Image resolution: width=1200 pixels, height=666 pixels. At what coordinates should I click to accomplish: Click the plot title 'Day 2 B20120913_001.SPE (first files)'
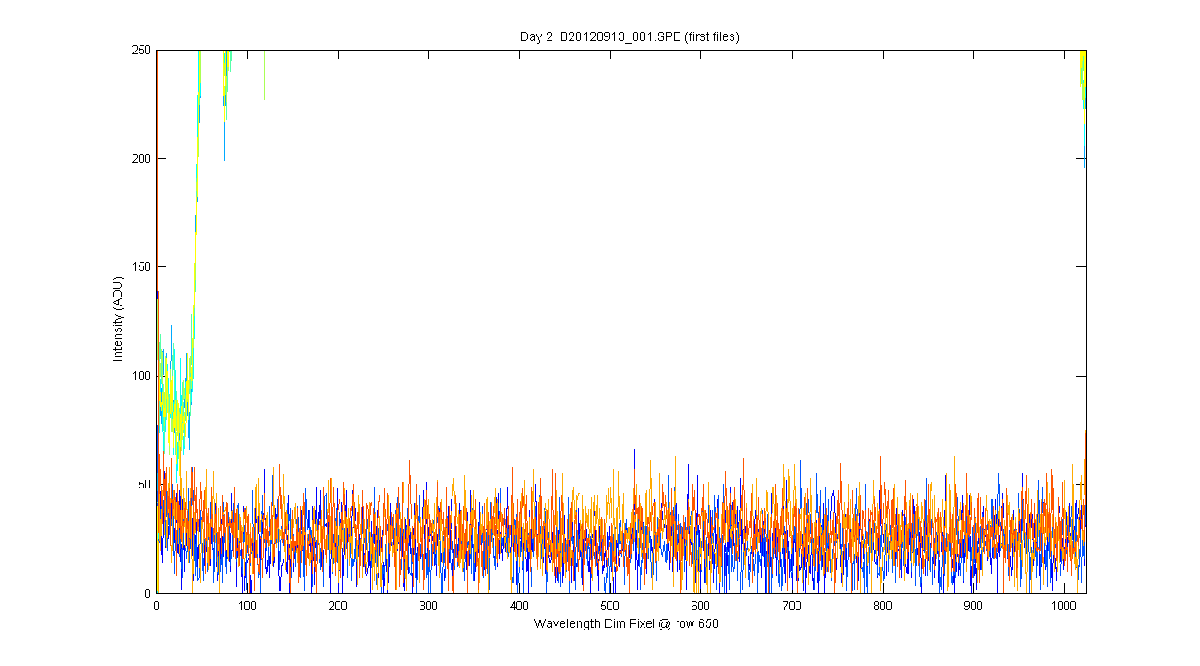click(x=629, y=36)
